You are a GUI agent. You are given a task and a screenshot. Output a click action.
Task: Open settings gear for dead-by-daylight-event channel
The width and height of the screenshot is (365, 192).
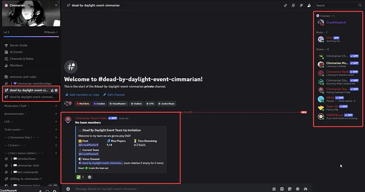[56, 90]
